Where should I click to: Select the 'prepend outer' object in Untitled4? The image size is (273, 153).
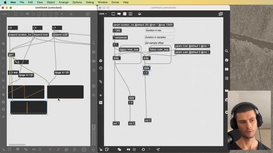coord(60,35)
